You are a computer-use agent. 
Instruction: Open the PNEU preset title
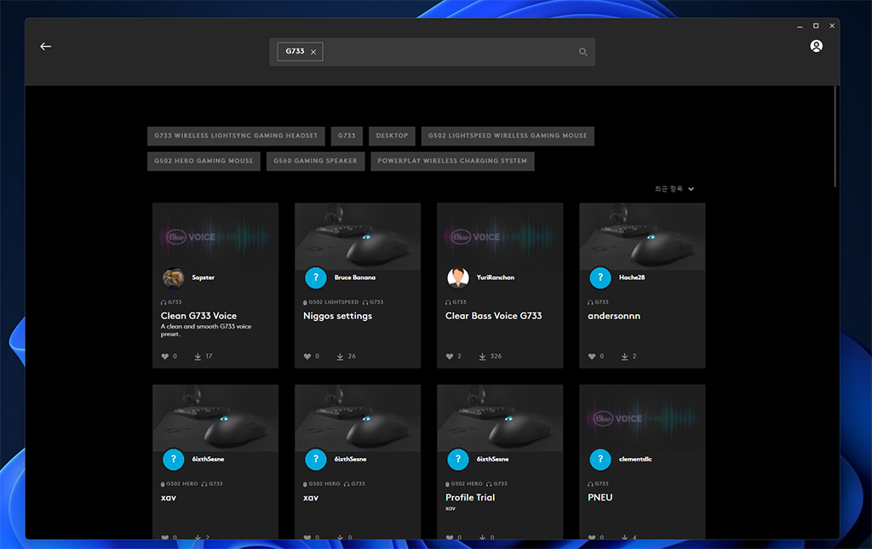coord(600,497)
